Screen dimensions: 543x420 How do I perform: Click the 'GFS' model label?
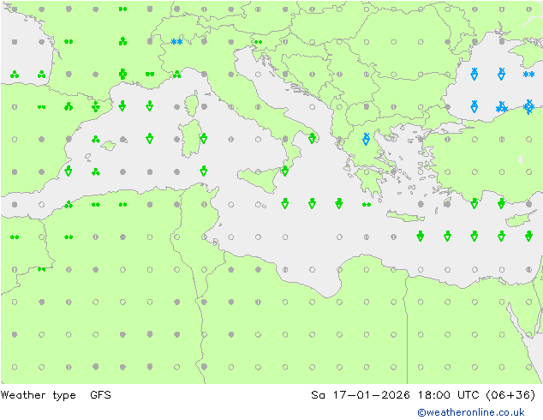tap(100, 394)
